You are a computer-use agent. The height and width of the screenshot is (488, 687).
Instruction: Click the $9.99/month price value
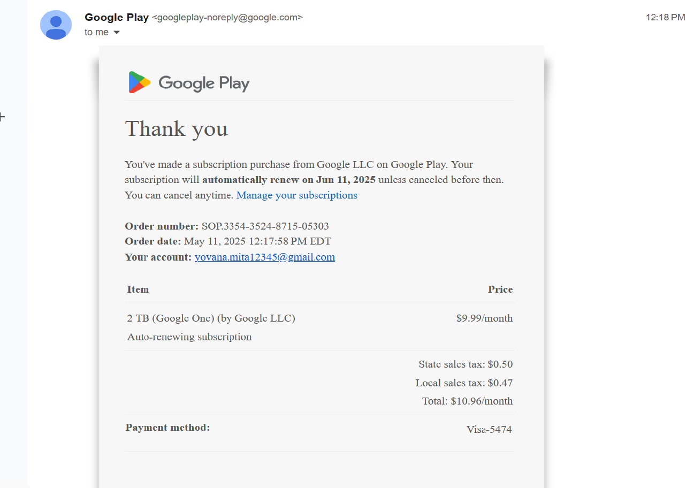pos(484,318)
